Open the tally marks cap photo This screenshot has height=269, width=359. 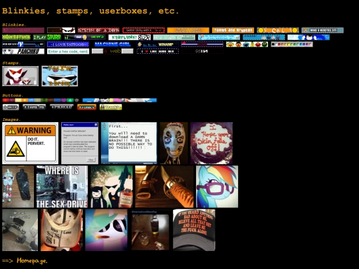(x=62, y=230)
